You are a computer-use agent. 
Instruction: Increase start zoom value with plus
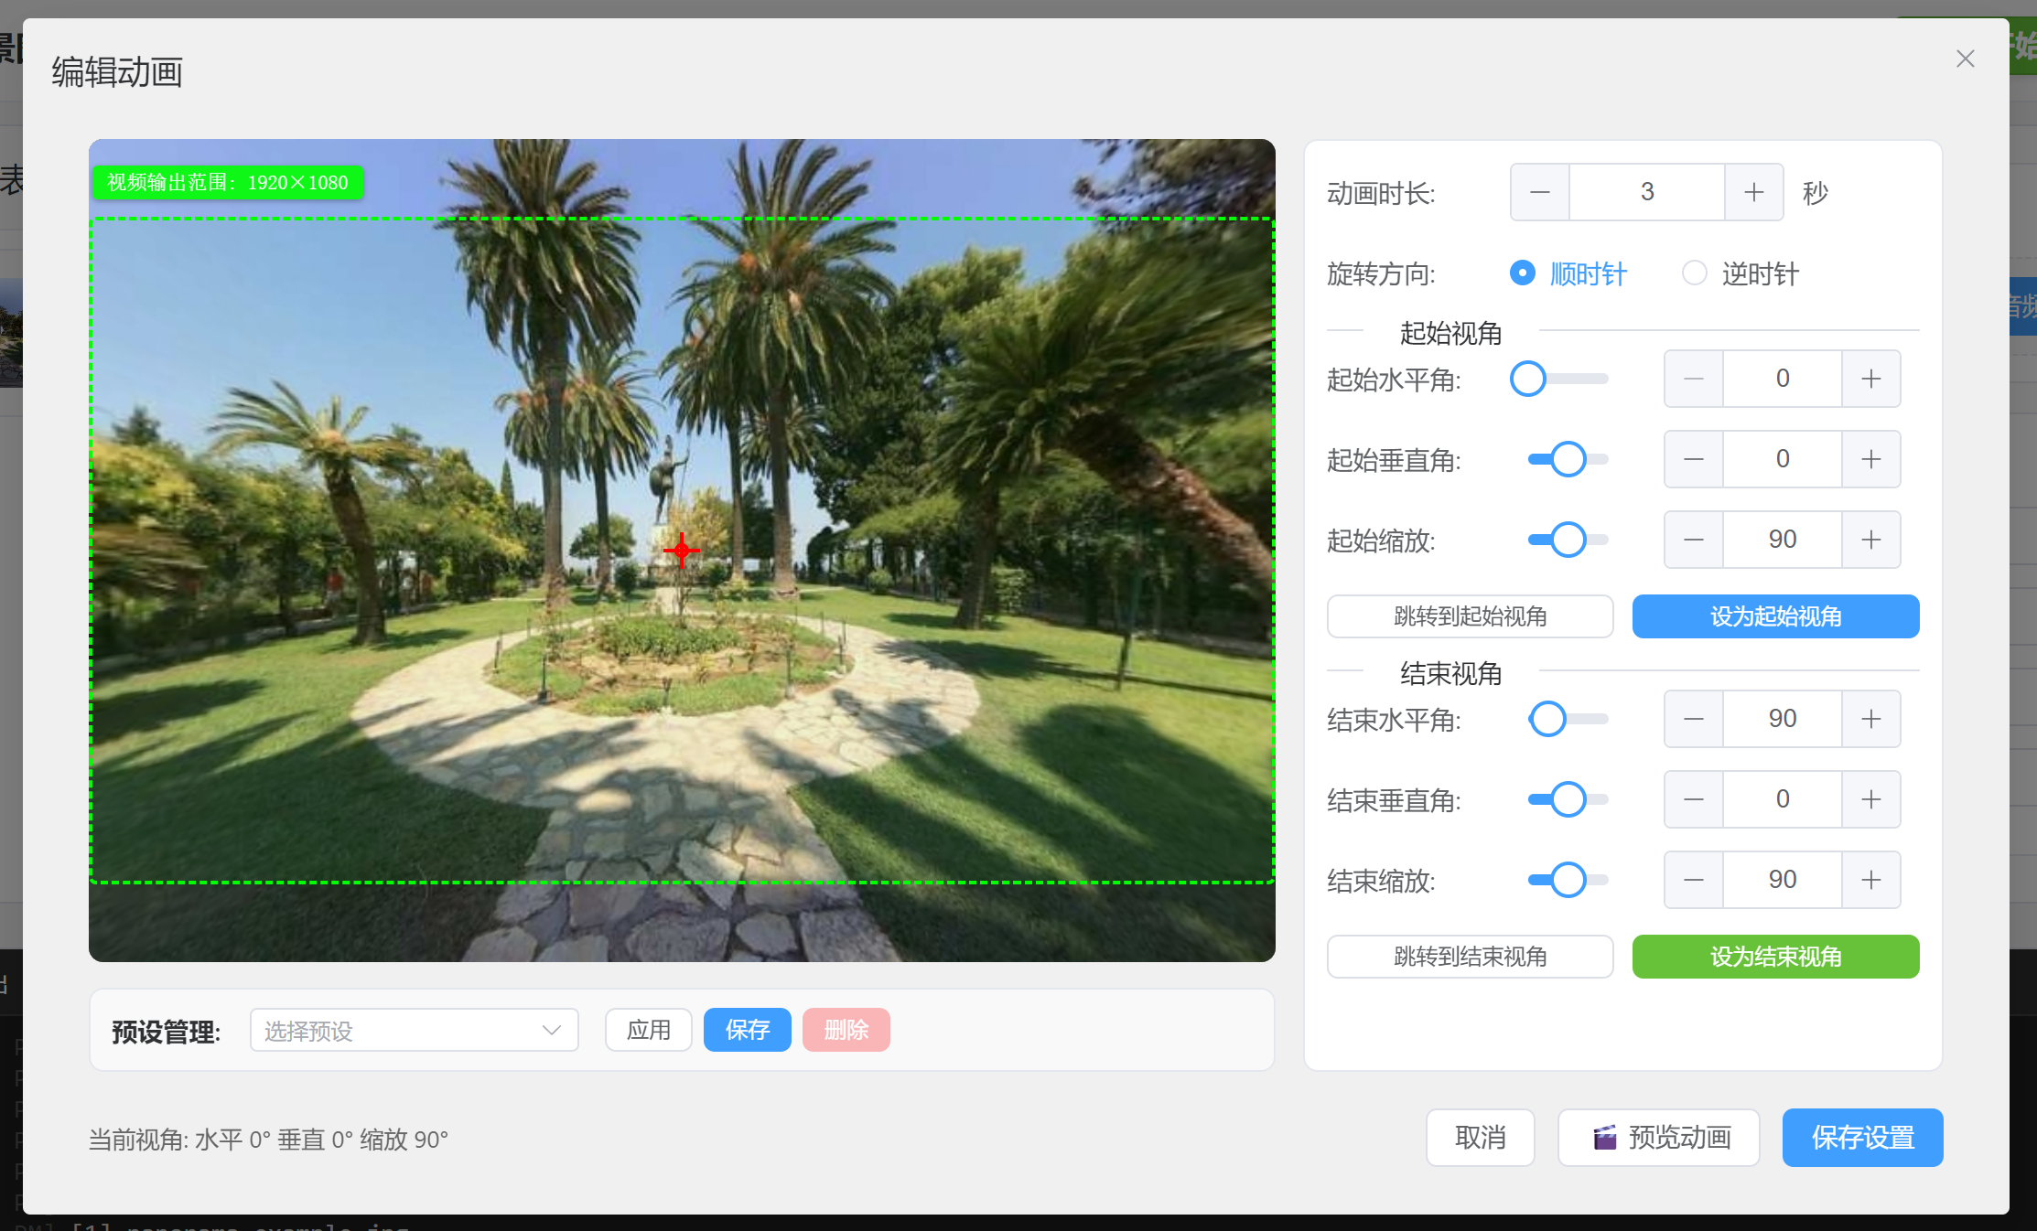tap(1870, 540)
